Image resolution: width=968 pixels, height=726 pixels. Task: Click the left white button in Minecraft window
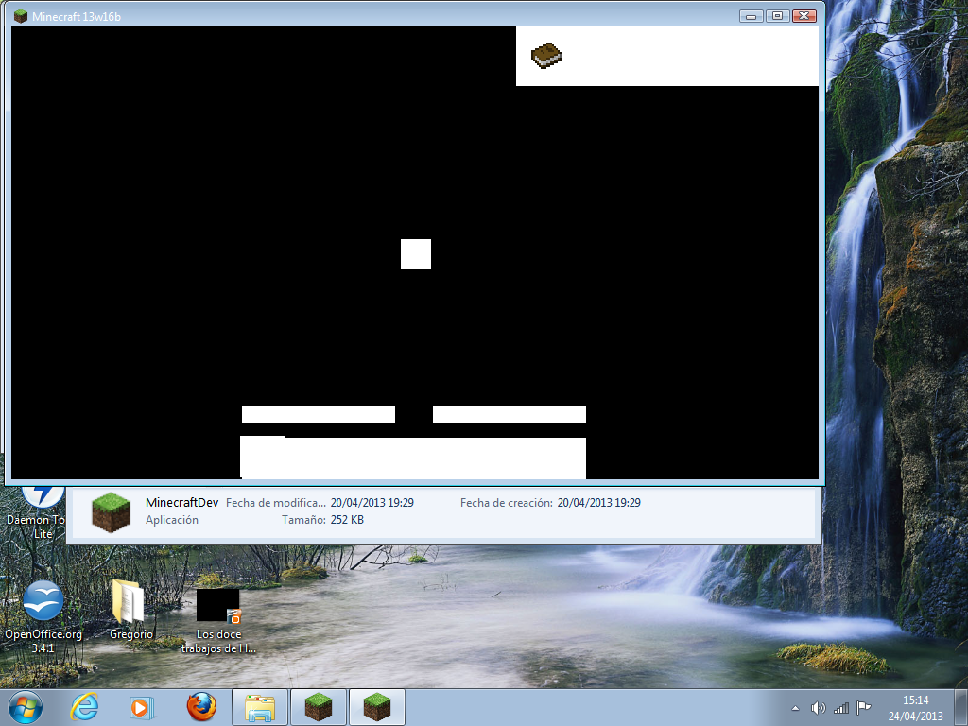(318, 414)
